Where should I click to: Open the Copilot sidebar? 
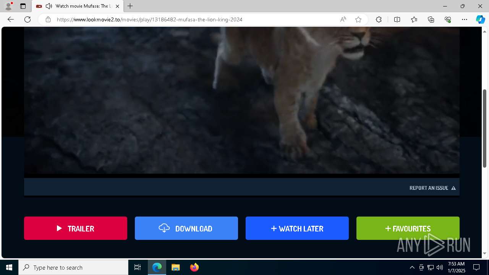point(480,19)
